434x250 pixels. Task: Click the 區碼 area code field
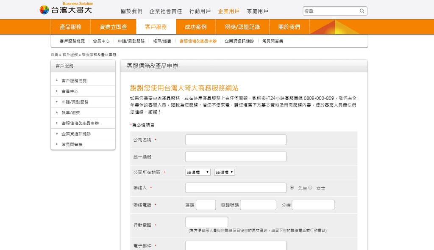[x=206, y=205]
